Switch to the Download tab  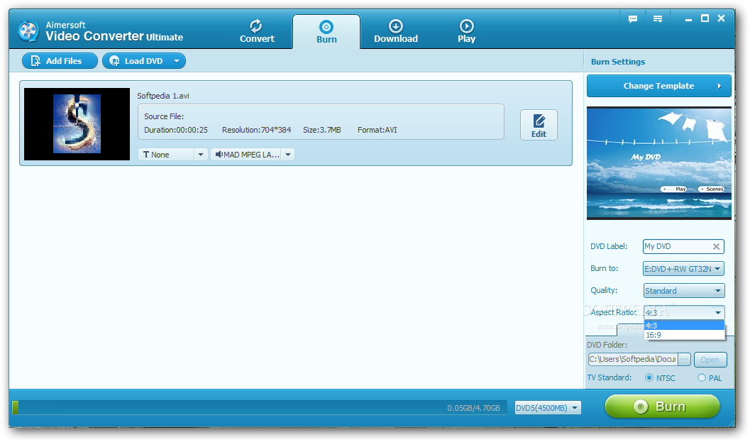tap(395, 31)
